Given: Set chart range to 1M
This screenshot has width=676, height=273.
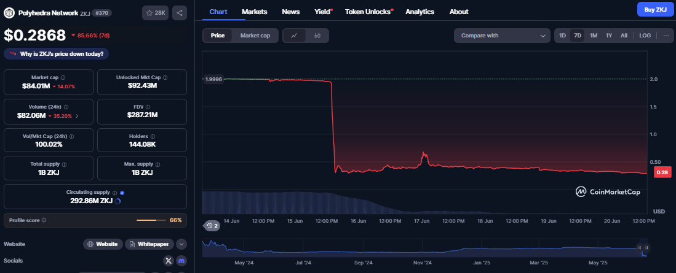Looking at the screenshot, I should (593, 36).
